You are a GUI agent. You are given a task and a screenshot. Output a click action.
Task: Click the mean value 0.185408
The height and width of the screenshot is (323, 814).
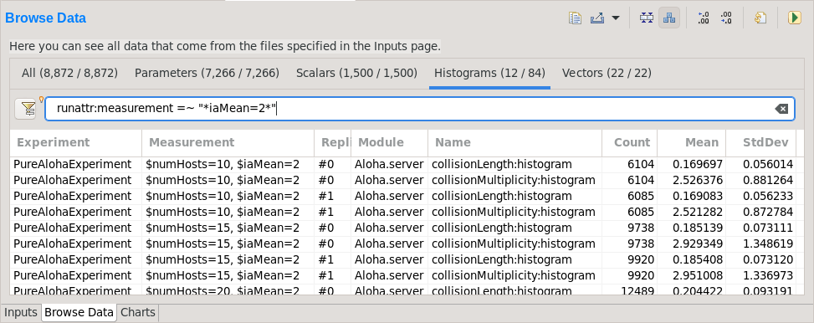point(698,259)
